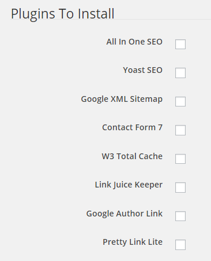Select the Contact Form 7 checkbox
The image size is (211, 261).
click(180, 130)
